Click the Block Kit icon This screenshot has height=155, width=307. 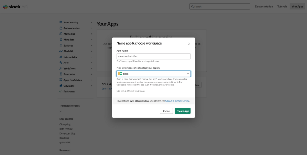pos(61,51)
